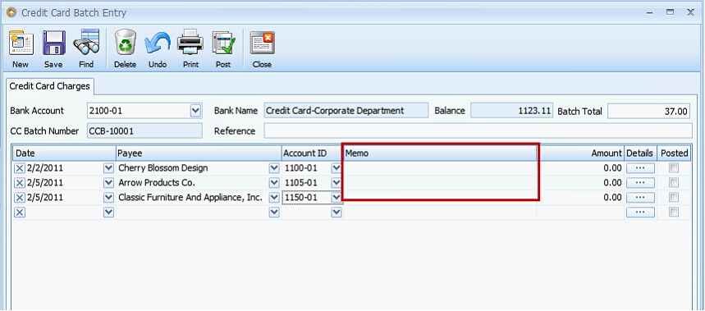Viewport: 705px width, 311px height.
Task: Open Details button for Classic Furniture row
Action: click(640, 199)
